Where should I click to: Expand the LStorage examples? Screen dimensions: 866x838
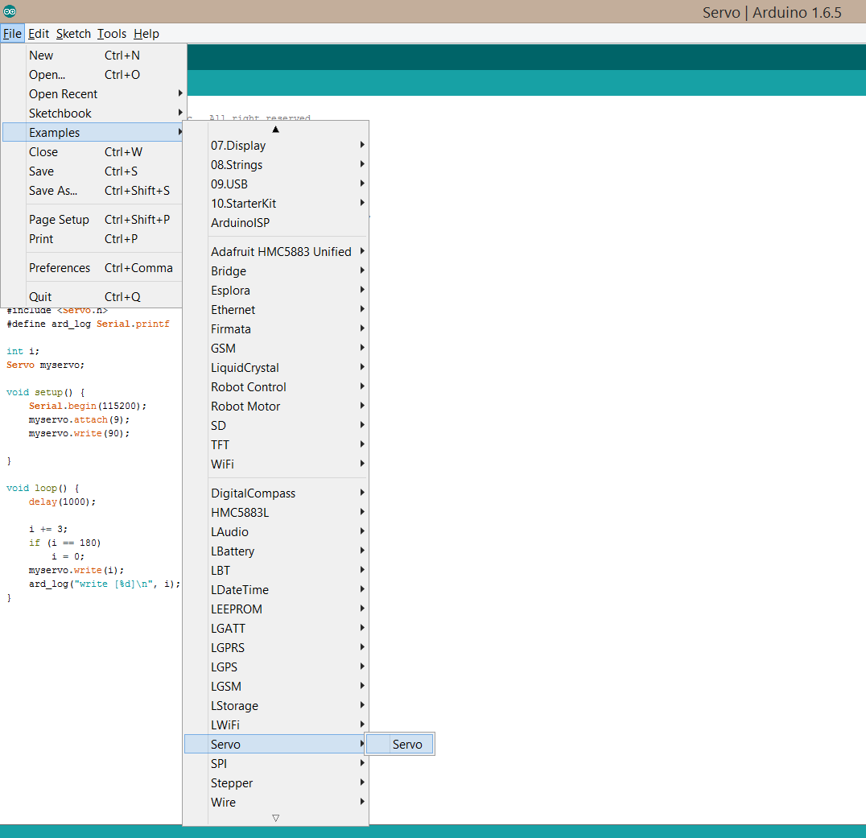[275, 706]
